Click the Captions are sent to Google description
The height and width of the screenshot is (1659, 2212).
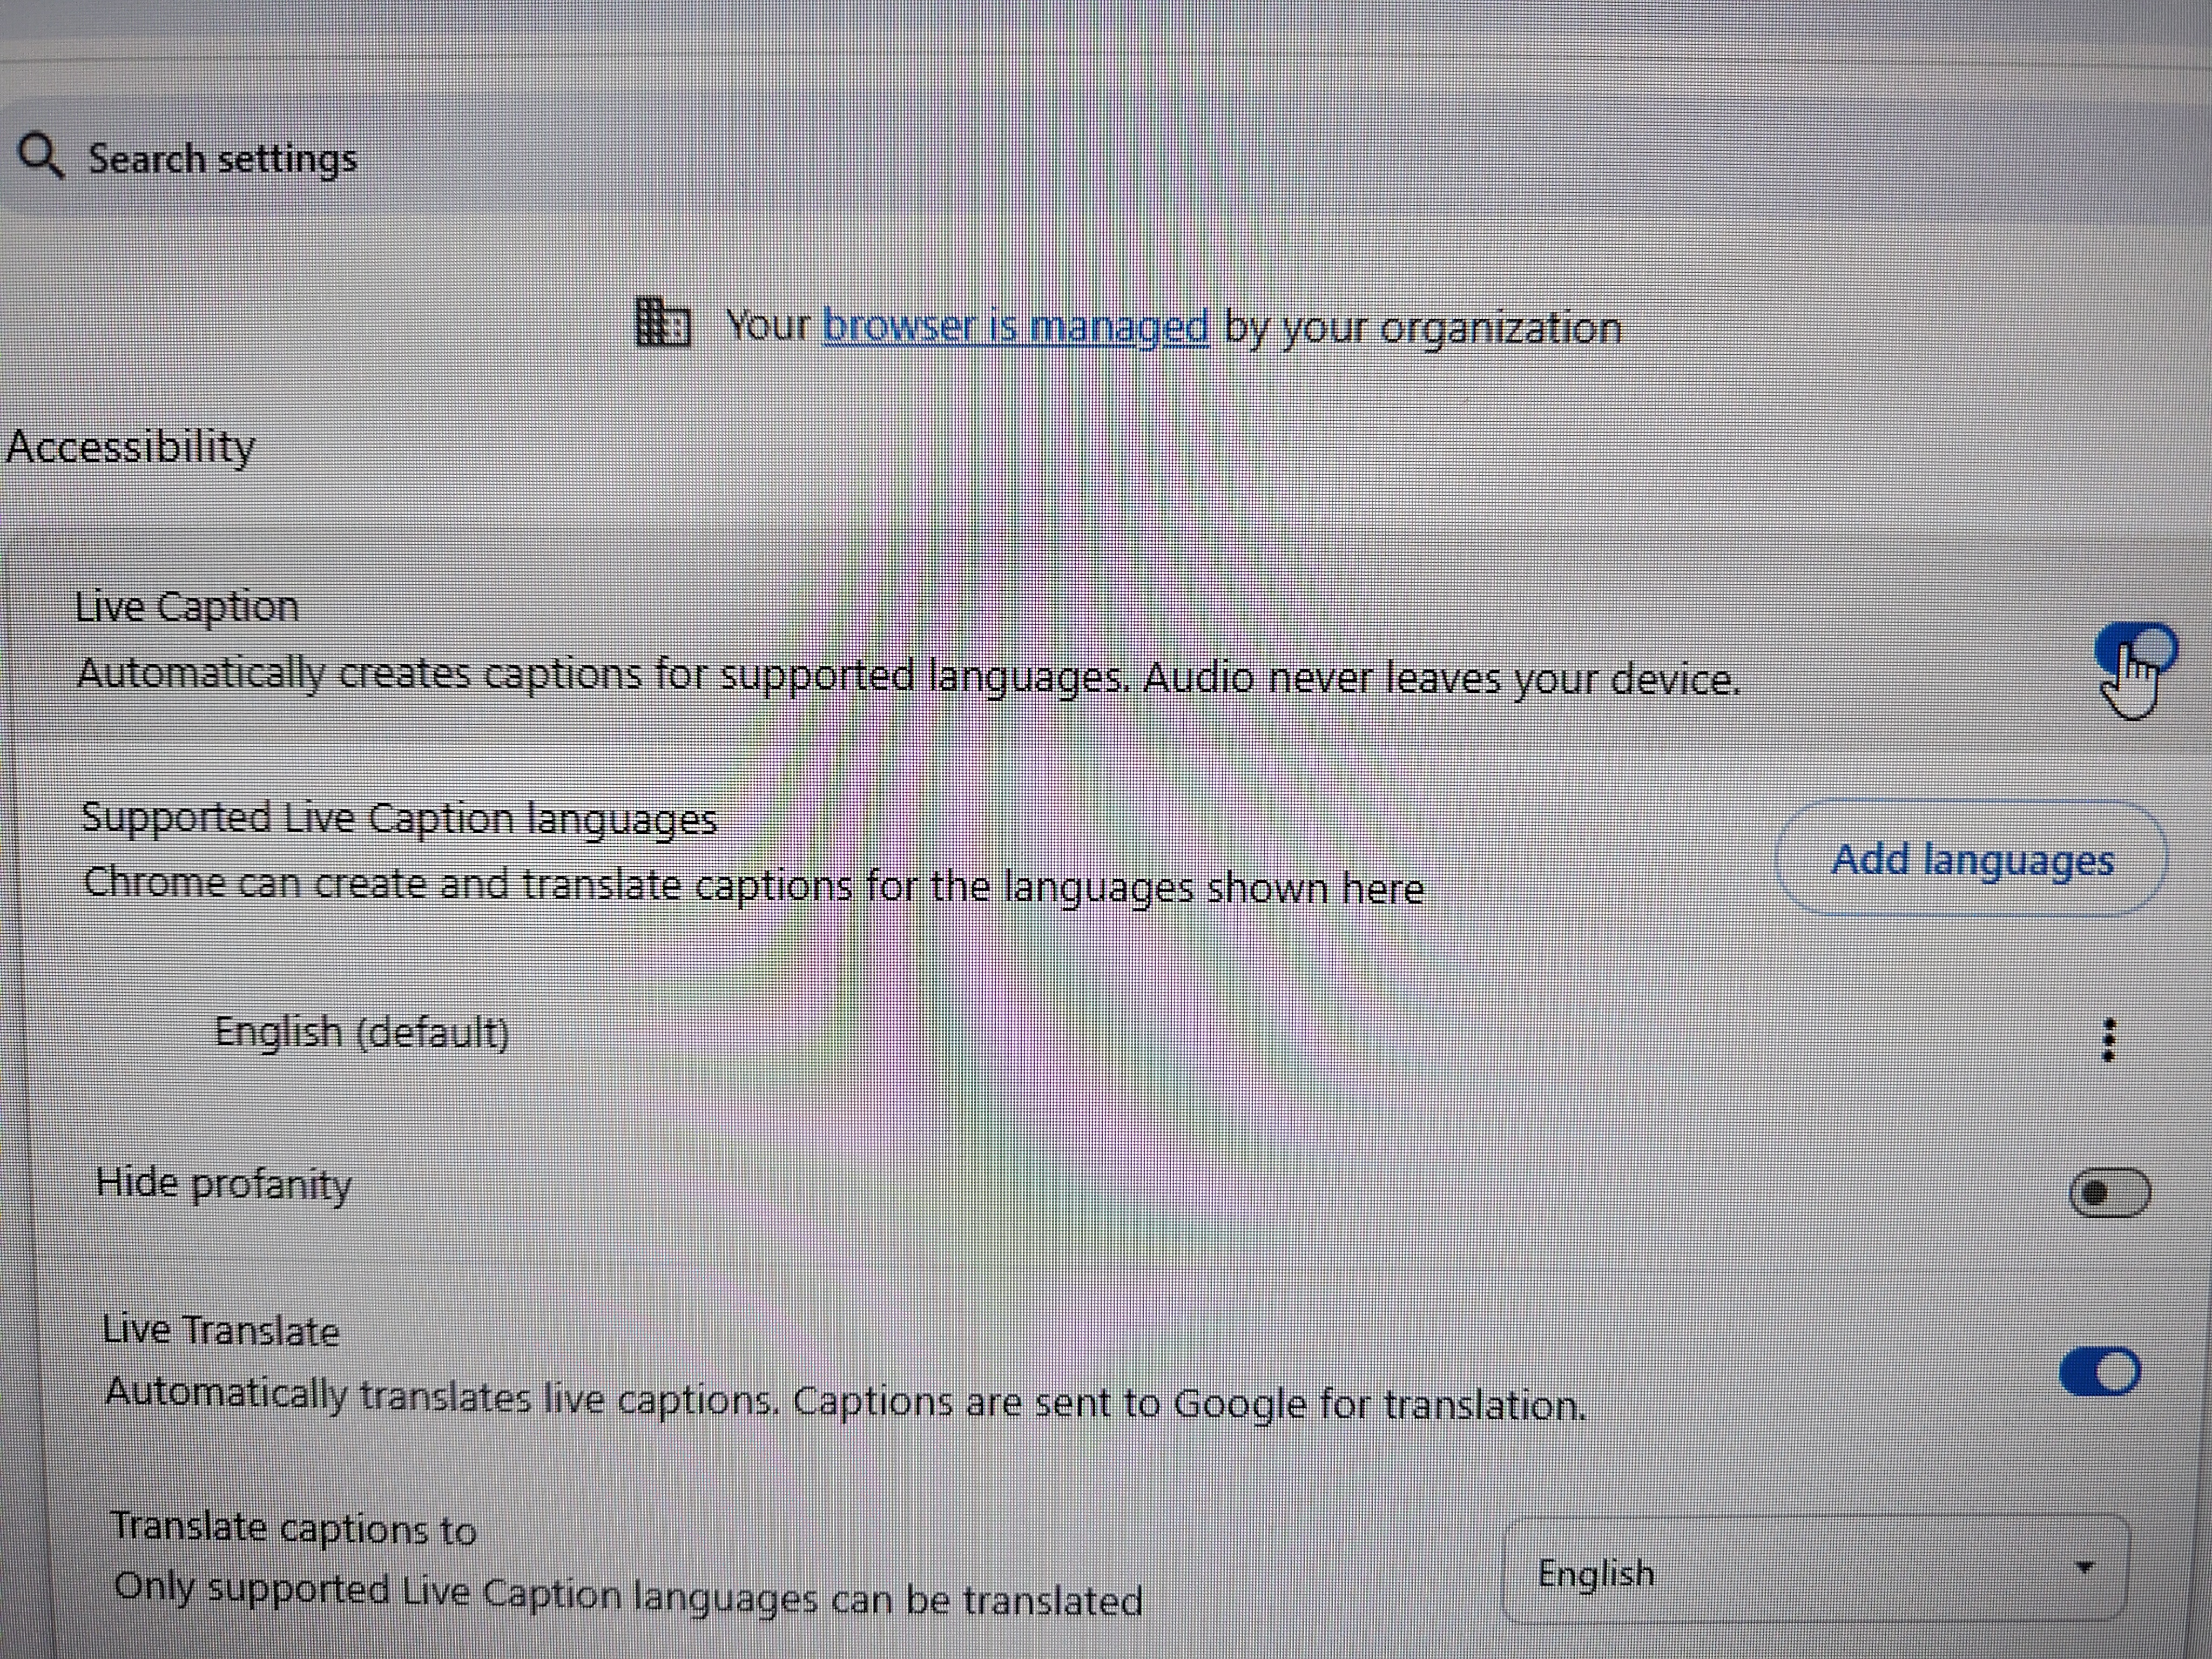point(1190,1403)
